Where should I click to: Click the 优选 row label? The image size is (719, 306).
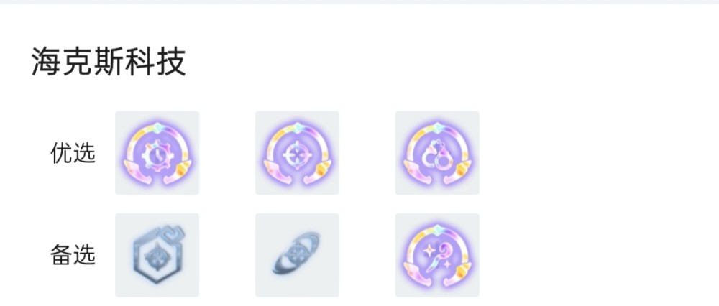click(73, 153)
